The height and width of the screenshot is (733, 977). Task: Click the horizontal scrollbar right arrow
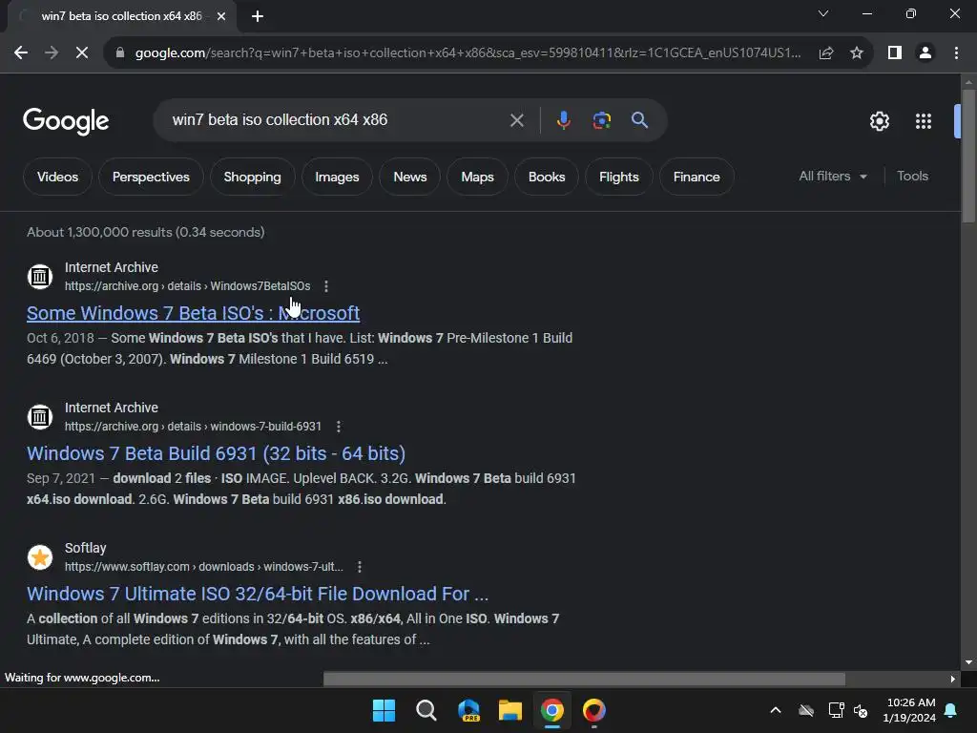[x=952, y=679]
